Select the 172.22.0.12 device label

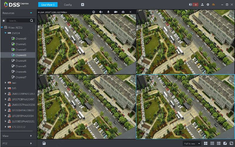(x=19, y=127)
